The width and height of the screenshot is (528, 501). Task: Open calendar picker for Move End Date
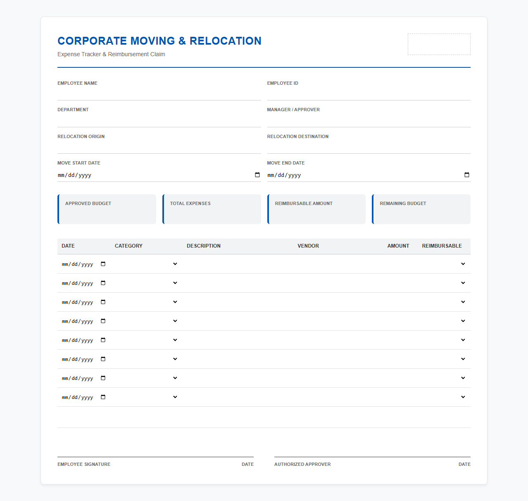[x=467, y=175]
